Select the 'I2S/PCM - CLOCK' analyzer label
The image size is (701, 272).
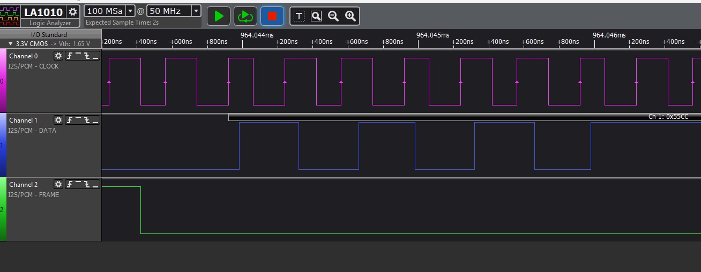point(33,66)
